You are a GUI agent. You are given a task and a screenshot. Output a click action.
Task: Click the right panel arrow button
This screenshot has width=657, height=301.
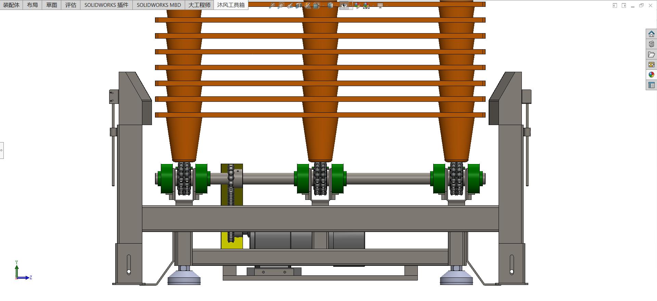pos(624,5)
